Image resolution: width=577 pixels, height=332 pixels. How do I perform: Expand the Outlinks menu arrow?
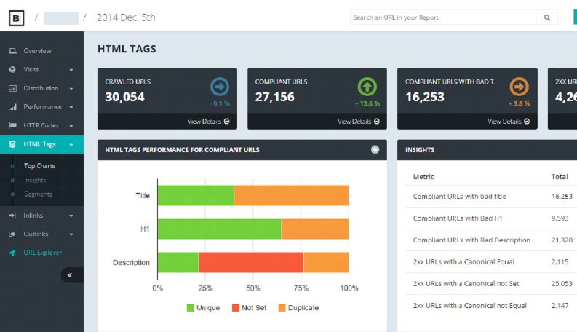[x=71, y=234]
